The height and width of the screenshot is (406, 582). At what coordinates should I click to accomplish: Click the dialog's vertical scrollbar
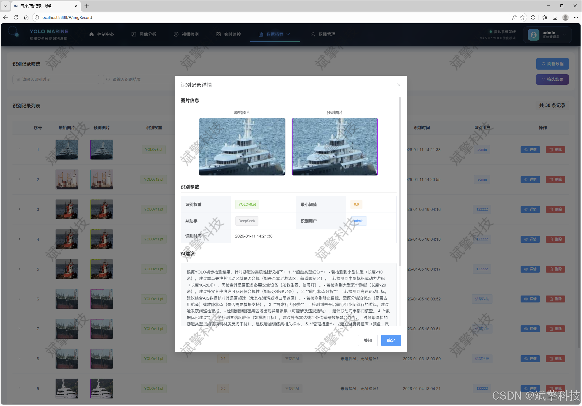[400, 181]
